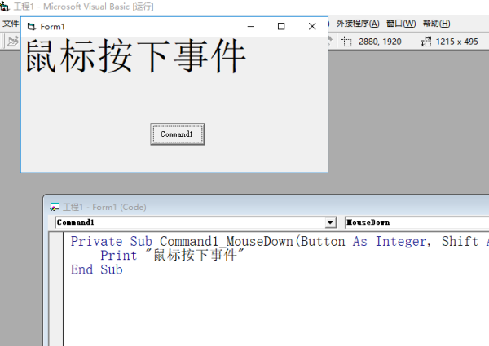Click the size dimensions icon in toolbar

coord(425,42)
